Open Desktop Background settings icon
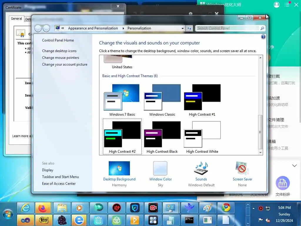 [119, 168]
